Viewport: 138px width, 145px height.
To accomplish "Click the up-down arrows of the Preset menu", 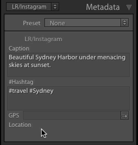I will click(125, 23).
